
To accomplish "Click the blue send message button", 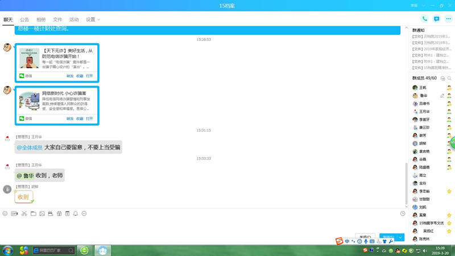I will 388,237.
